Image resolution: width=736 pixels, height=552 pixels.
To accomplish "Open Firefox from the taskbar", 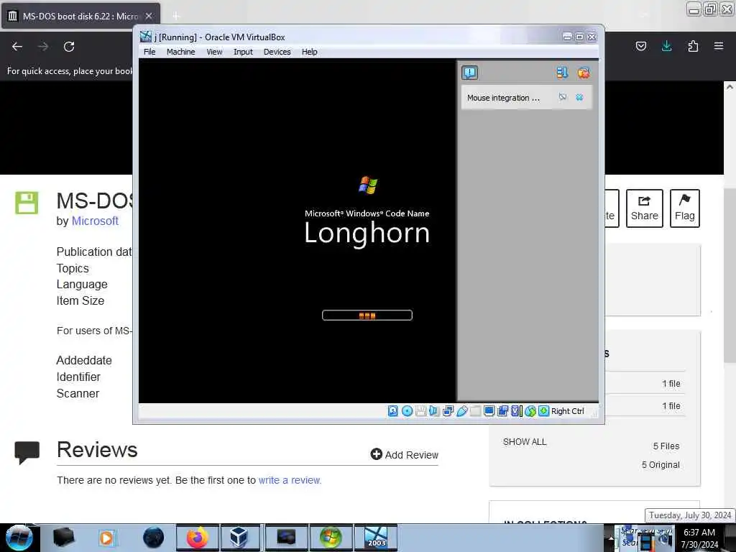I will 198,538.
